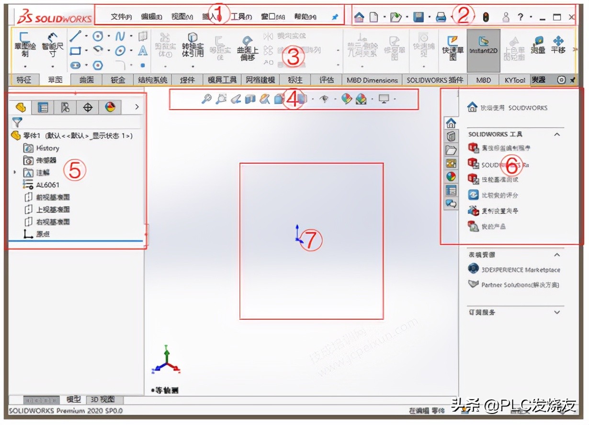Open the Design Library panel

[x=450, y=150]
